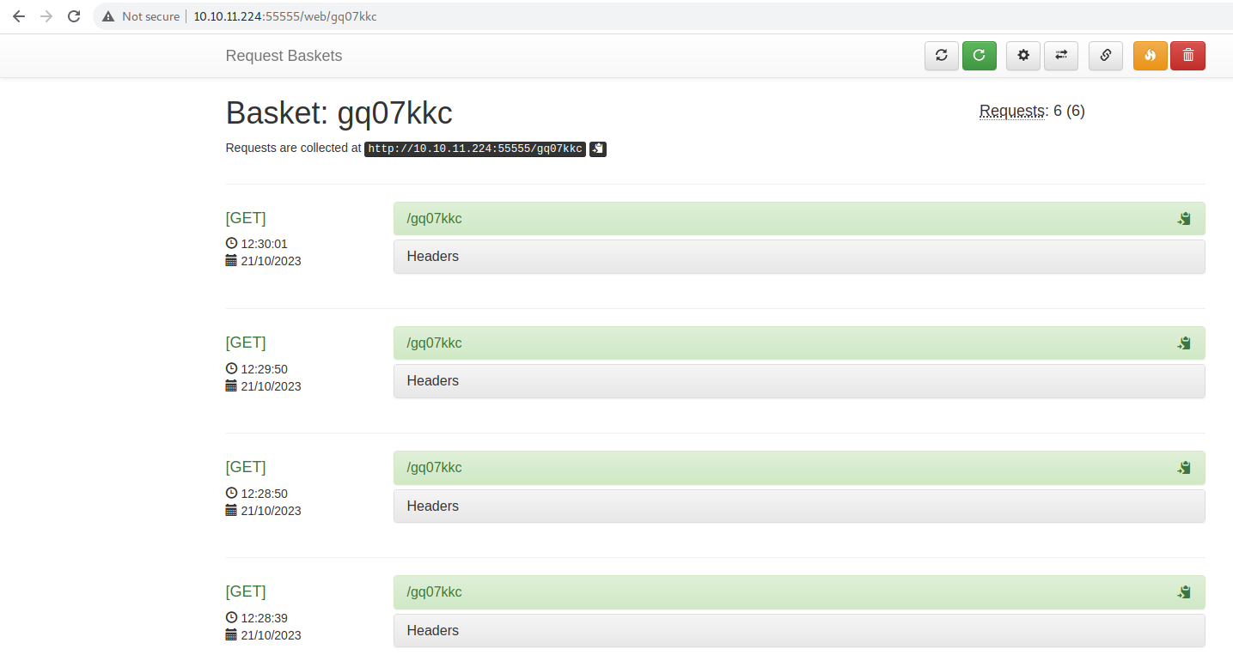Screen dimensions: 1233x655
Task: Click the refresh requests button in toolbar
Action: [942, 56]
